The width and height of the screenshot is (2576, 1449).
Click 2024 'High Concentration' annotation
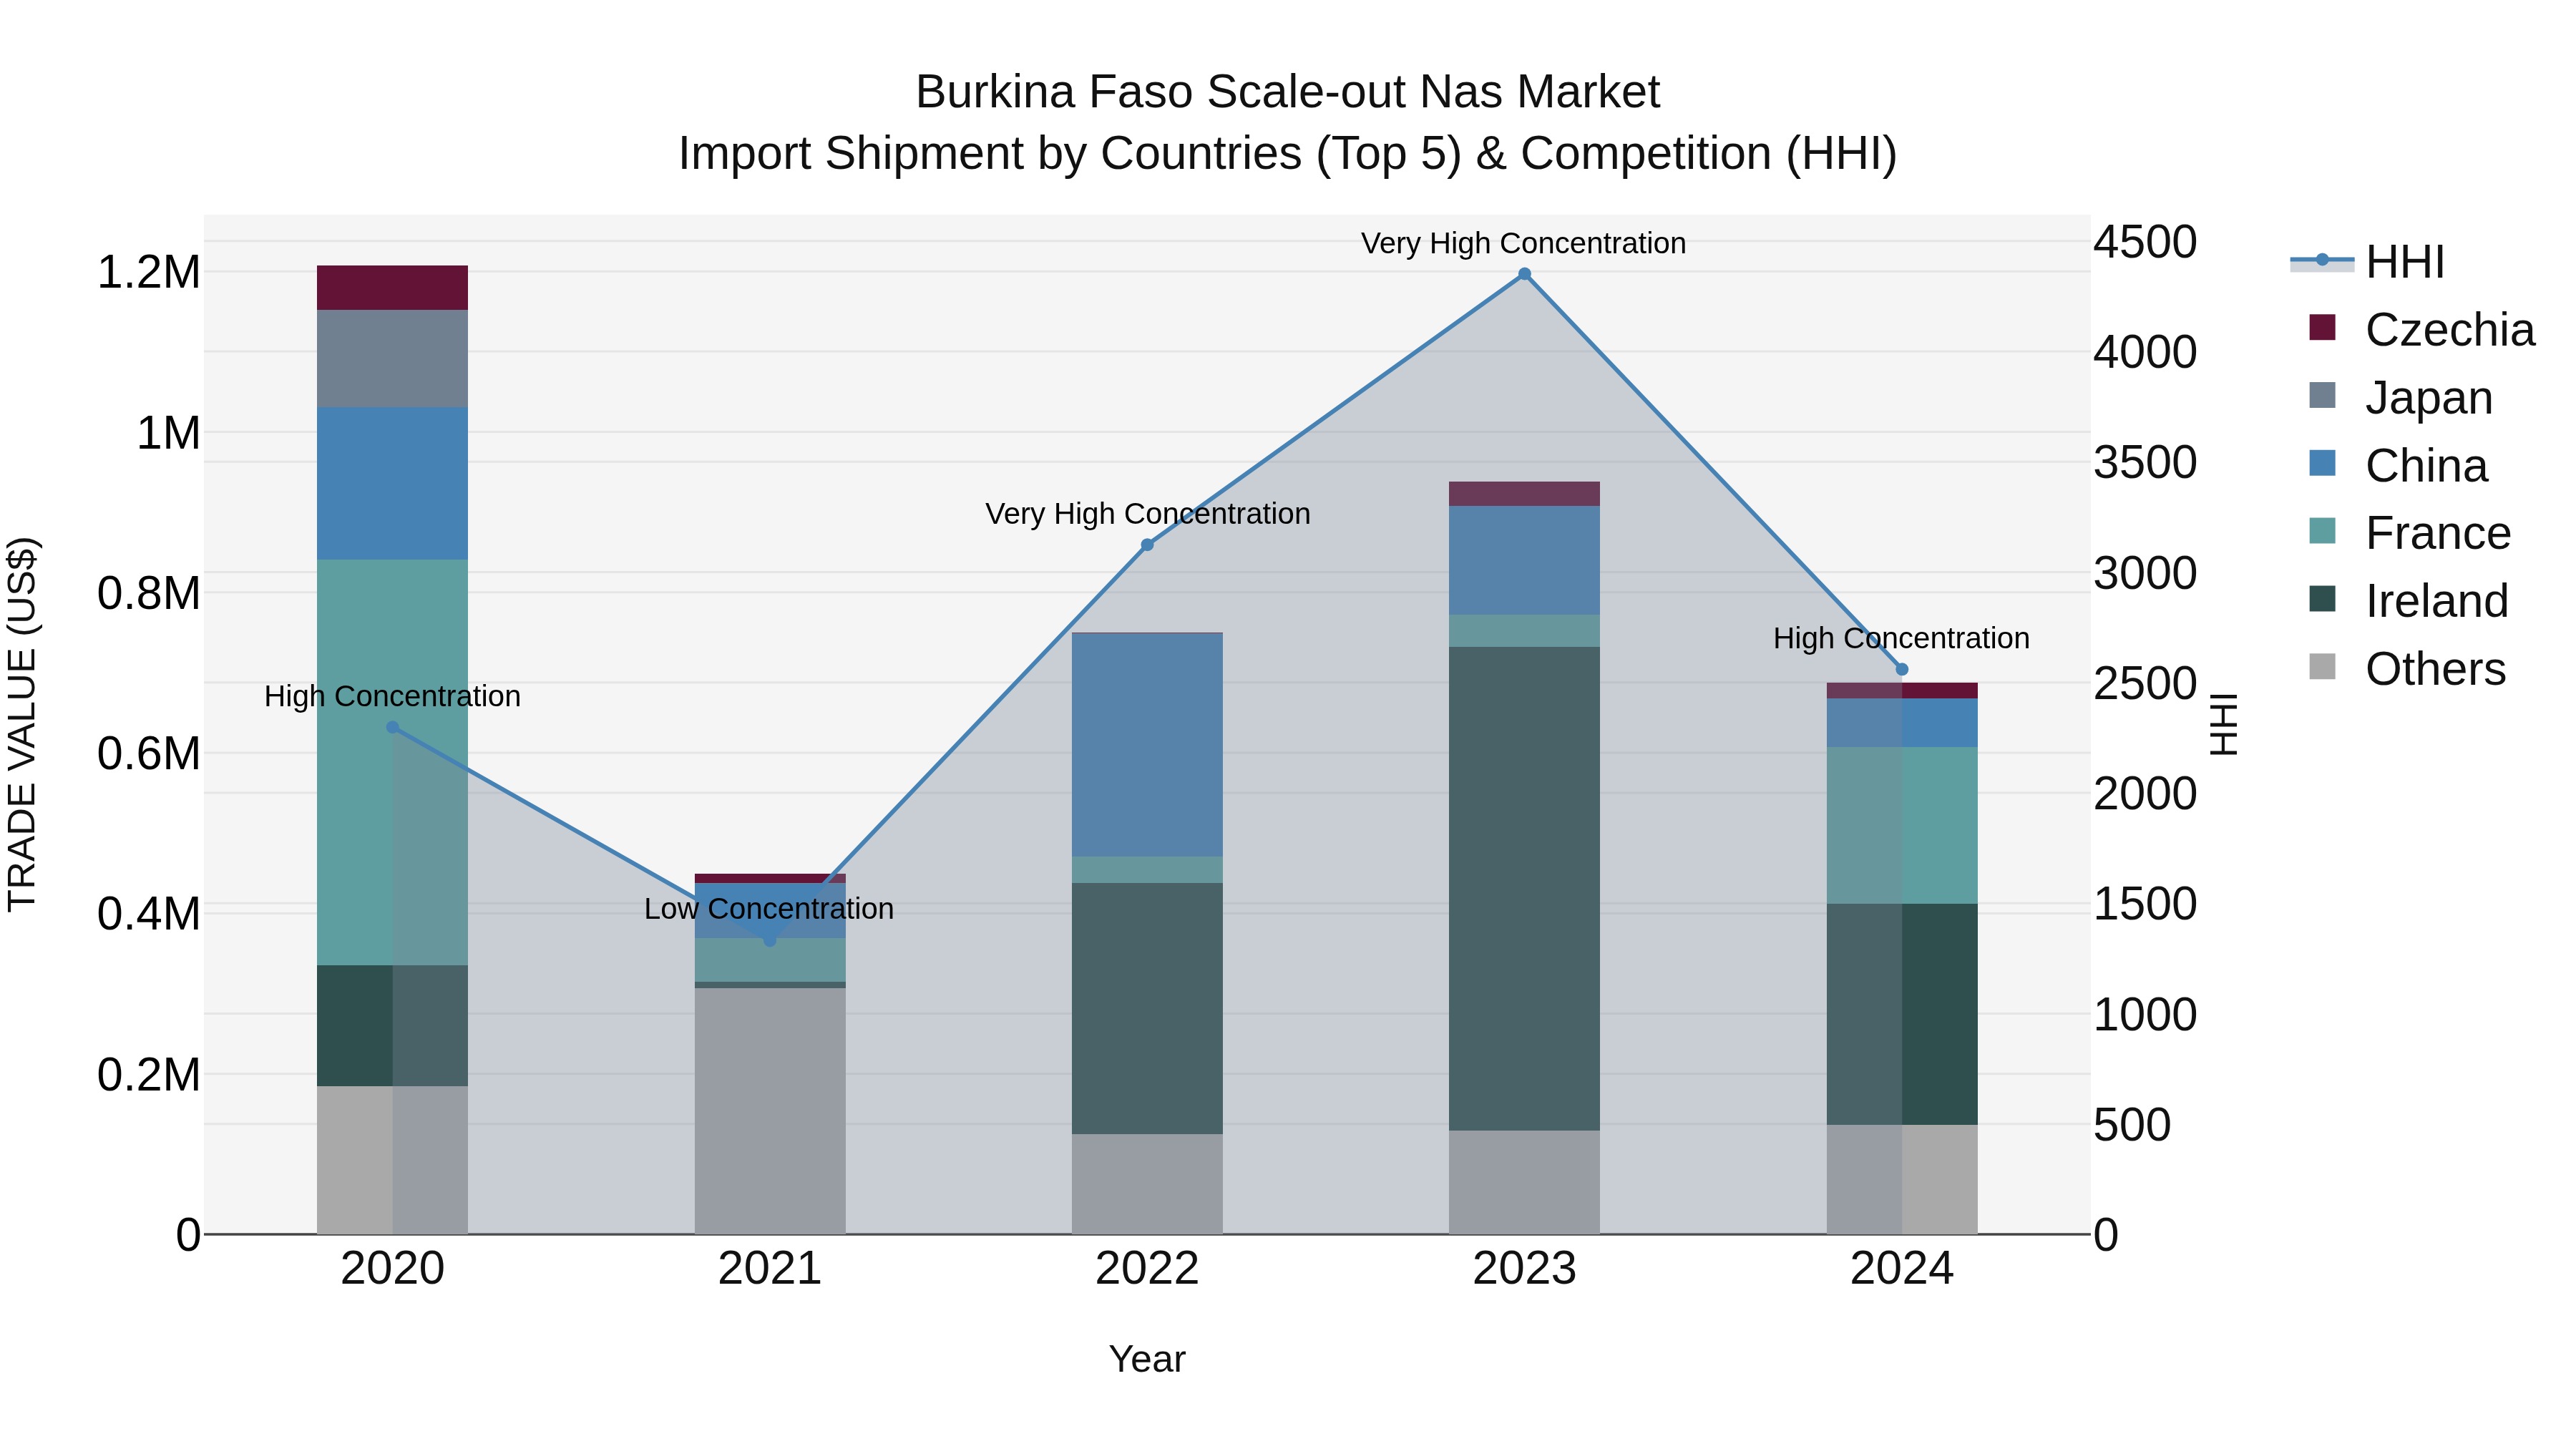[1902, 638]
